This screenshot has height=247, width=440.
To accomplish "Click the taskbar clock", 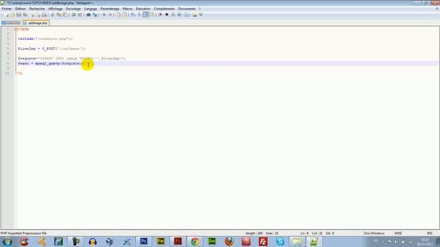I will pyautogui.click(x=424, y=242).
